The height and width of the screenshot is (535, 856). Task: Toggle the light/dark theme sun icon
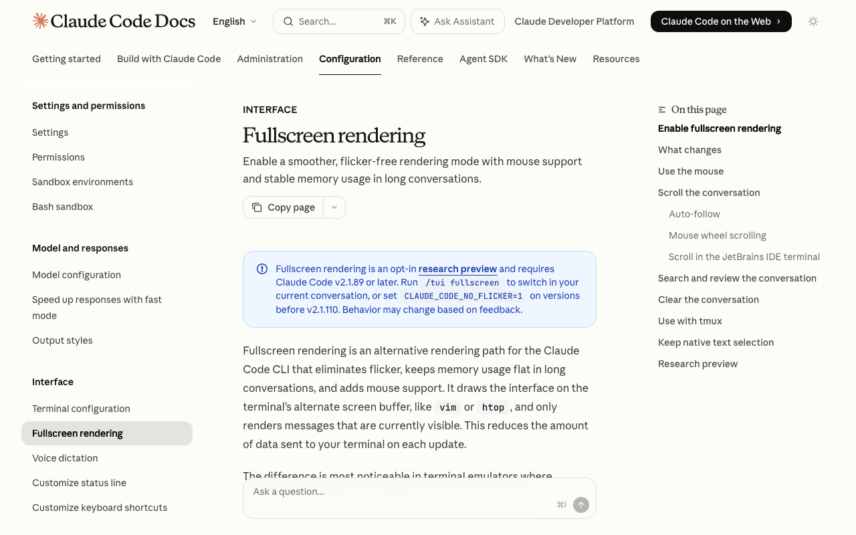point(813,21)
